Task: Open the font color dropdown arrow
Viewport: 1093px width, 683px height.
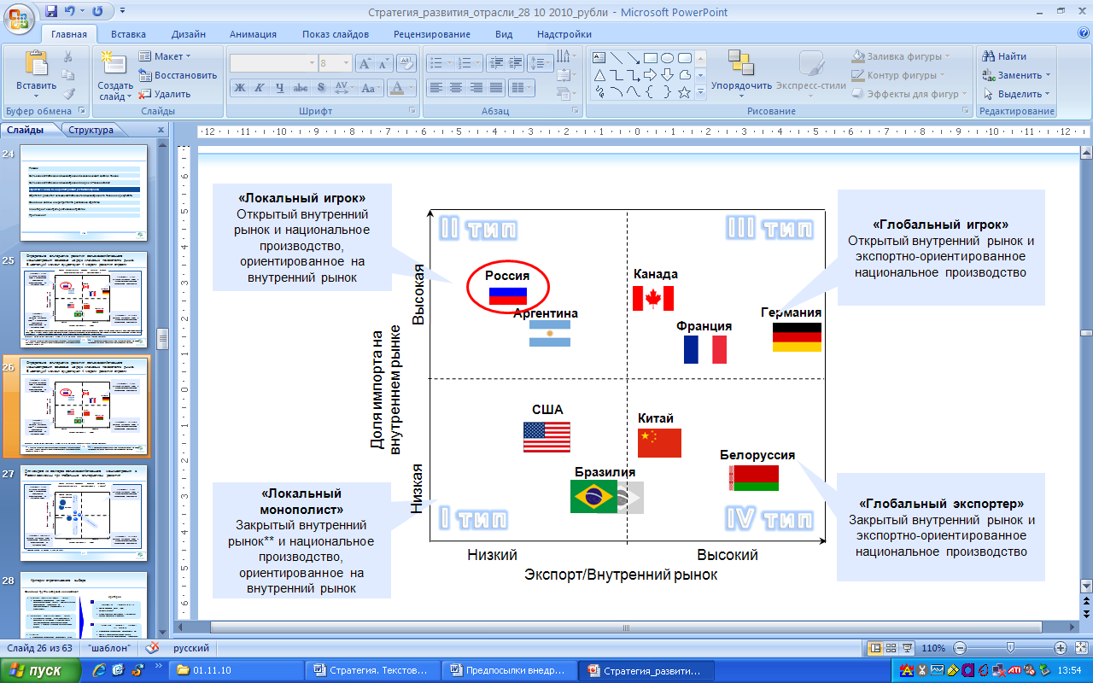Action: coord(411,87)
